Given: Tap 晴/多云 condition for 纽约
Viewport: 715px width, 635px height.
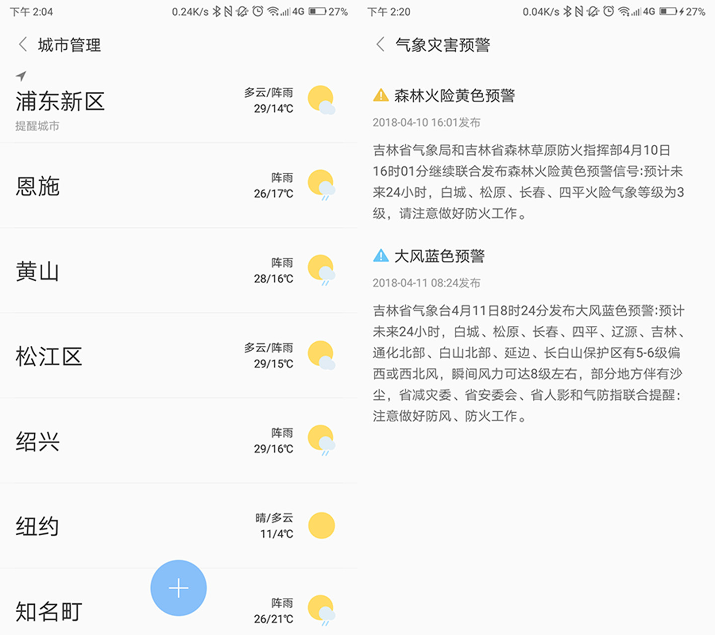Looking at the screenshot, I should tap(274, 518).
